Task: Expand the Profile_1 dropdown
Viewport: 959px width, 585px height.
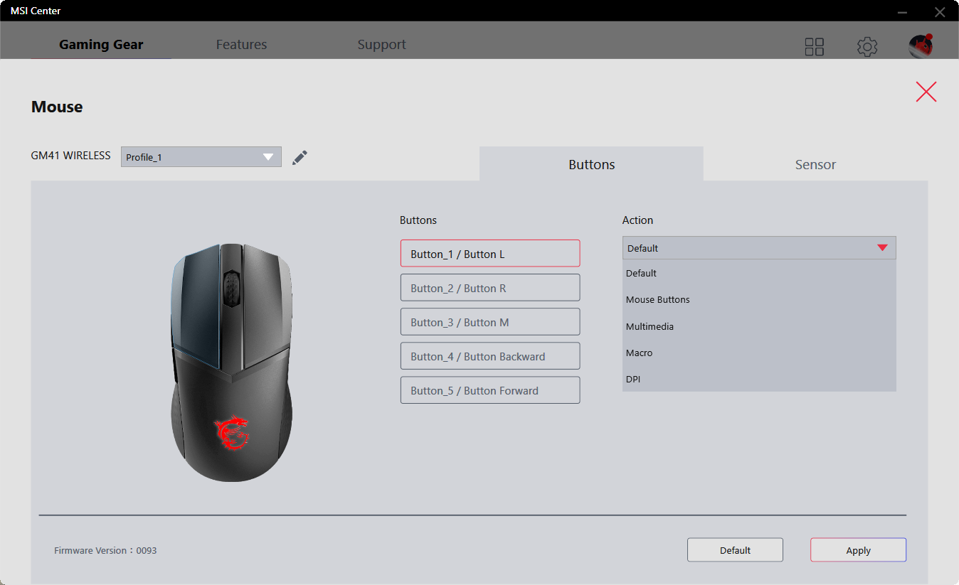Action: (201, 157)
